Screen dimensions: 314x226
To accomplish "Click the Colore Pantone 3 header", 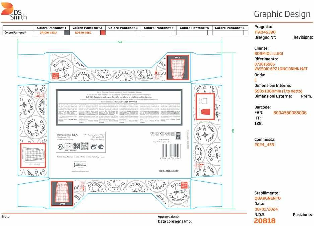I will click(x=123, y=28).
